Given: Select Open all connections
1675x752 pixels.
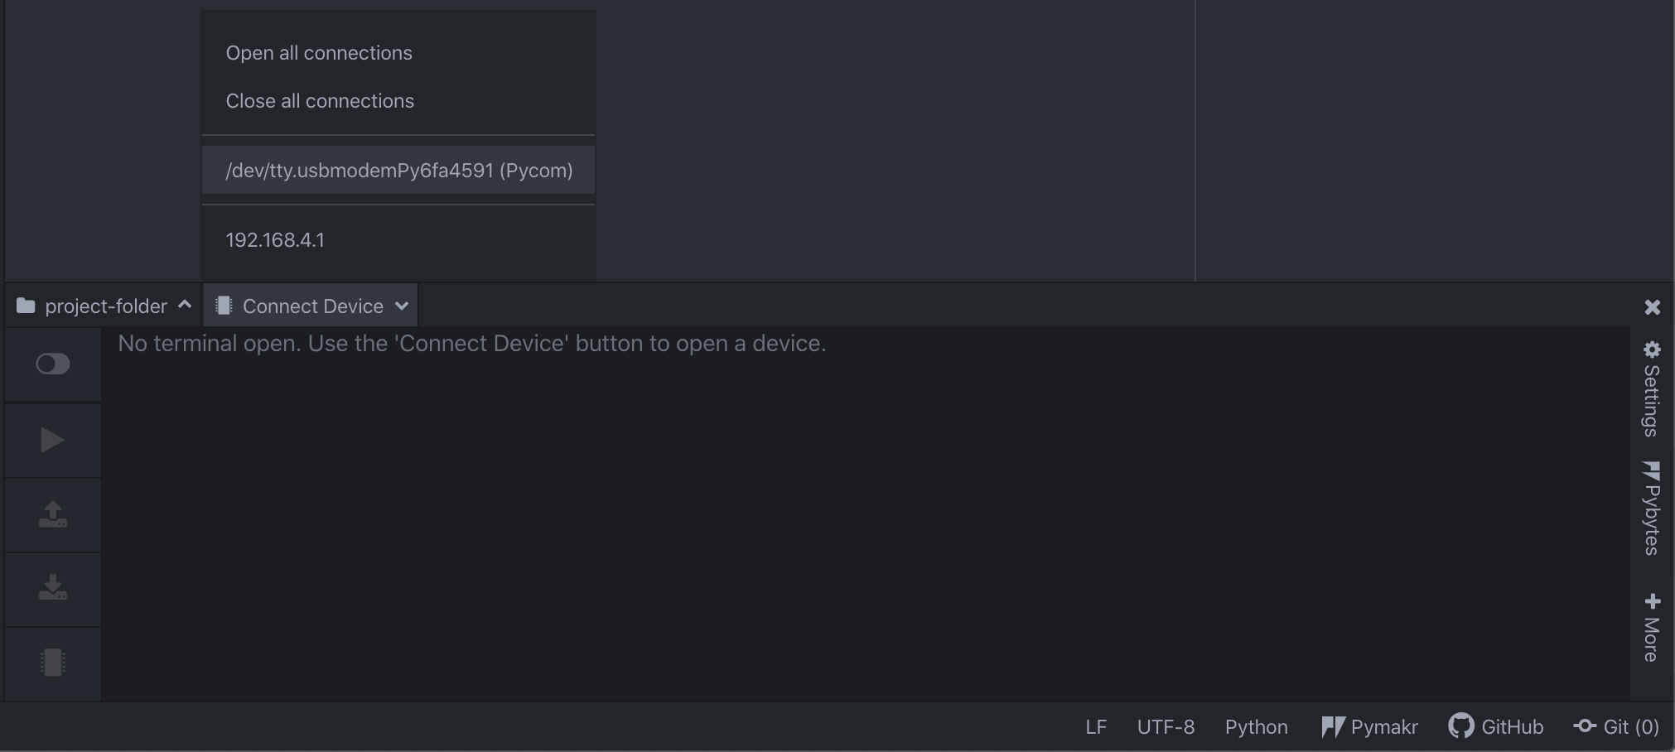Looking at the screenshot, I should 319,53.
